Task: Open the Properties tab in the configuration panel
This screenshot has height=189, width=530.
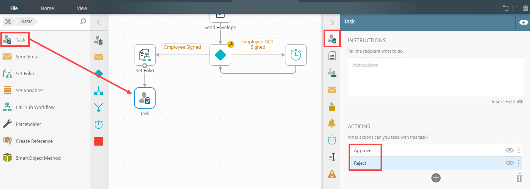Action: point(332,157)
